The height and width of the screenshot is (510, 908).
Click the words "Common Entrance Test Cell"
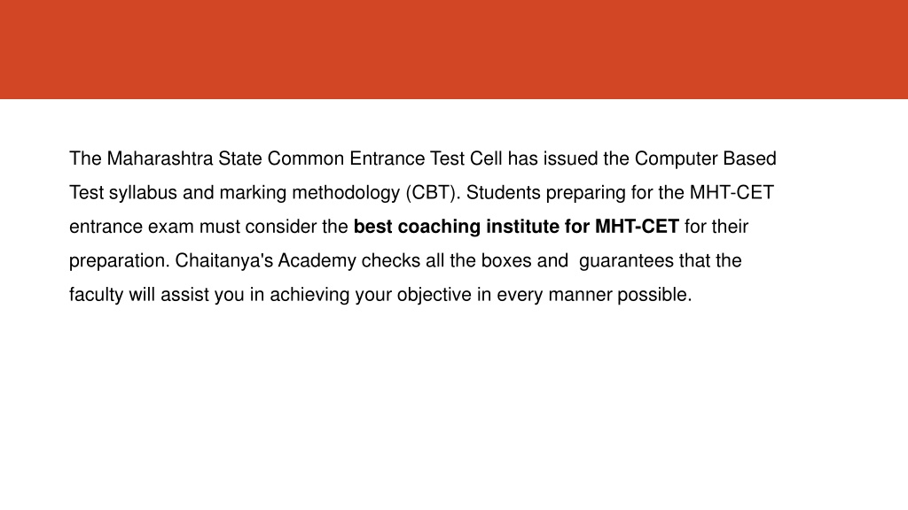click(385, 158)
